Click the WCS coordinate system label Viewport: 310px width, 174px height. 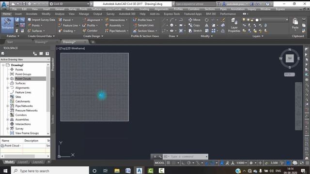click(290, 74)
